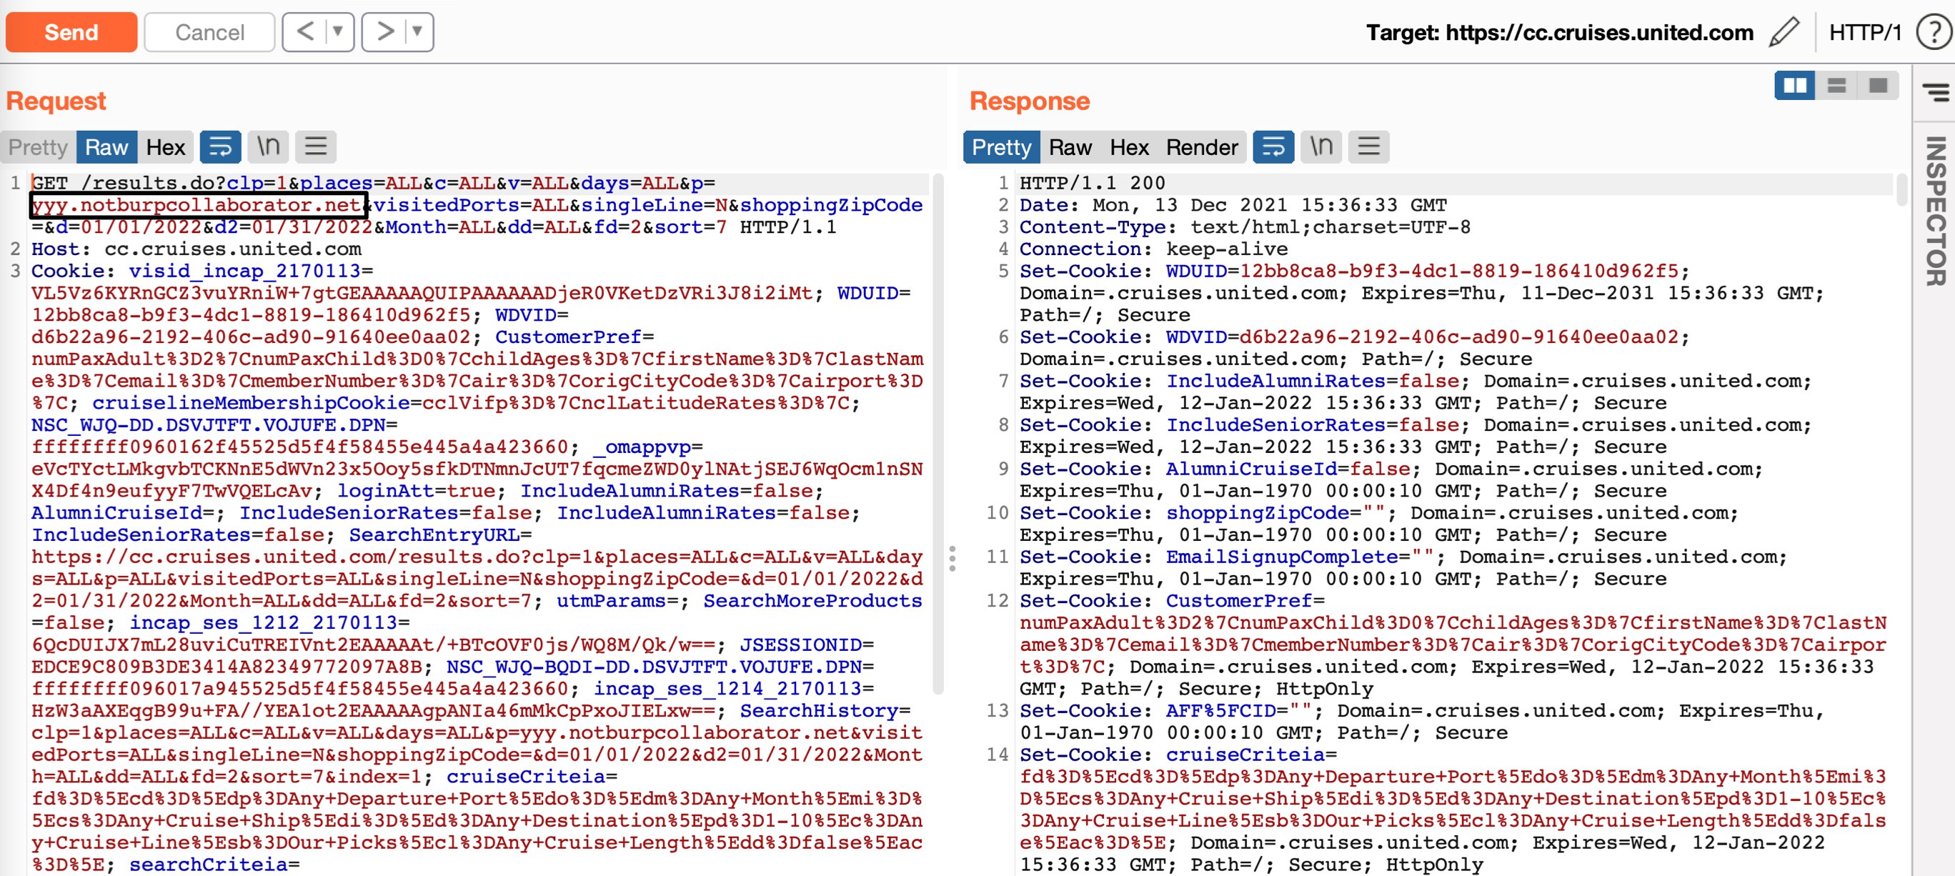The image size is (1955, 876).
Task: Click the word wrap icon in the Response panel
Action: [x=1274, y=146]
